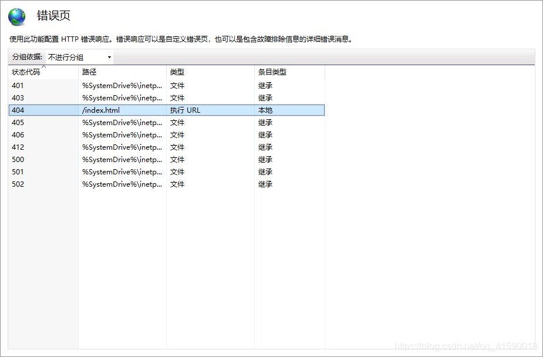Sort by the 条目类型 column header

(290, 72)
